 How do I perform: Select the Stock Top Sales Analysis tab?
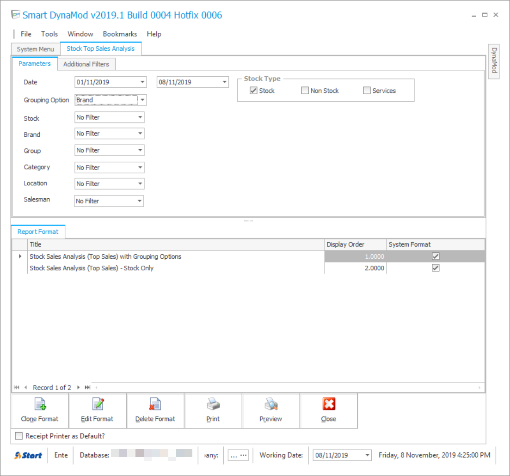100,49
